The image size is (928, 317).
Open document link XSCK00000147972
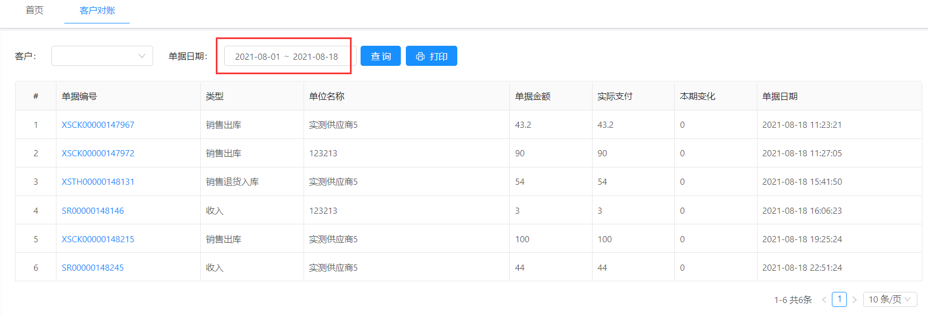click(98, 153)
